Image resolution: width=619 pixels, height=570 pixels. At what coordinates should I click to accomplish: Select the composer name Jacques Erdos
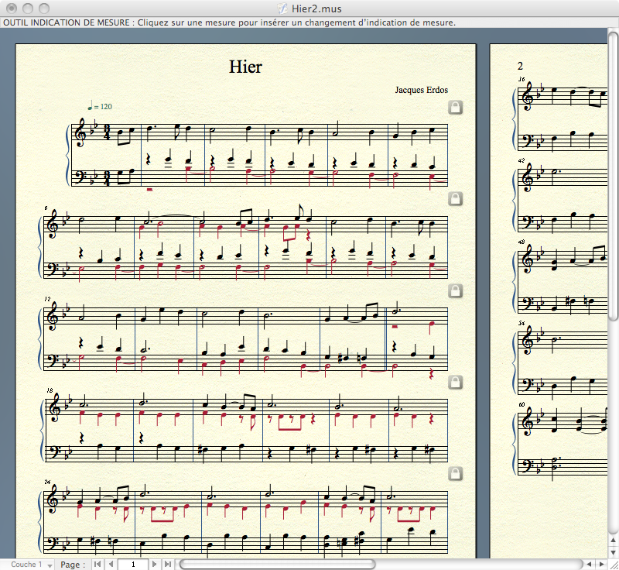coord(421,90)
